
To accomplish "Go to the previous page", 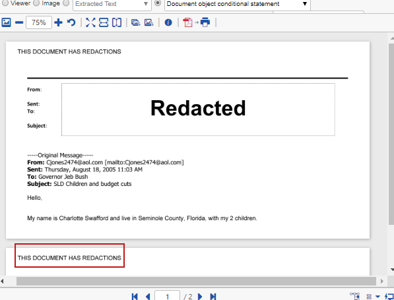I will [148, 297].
